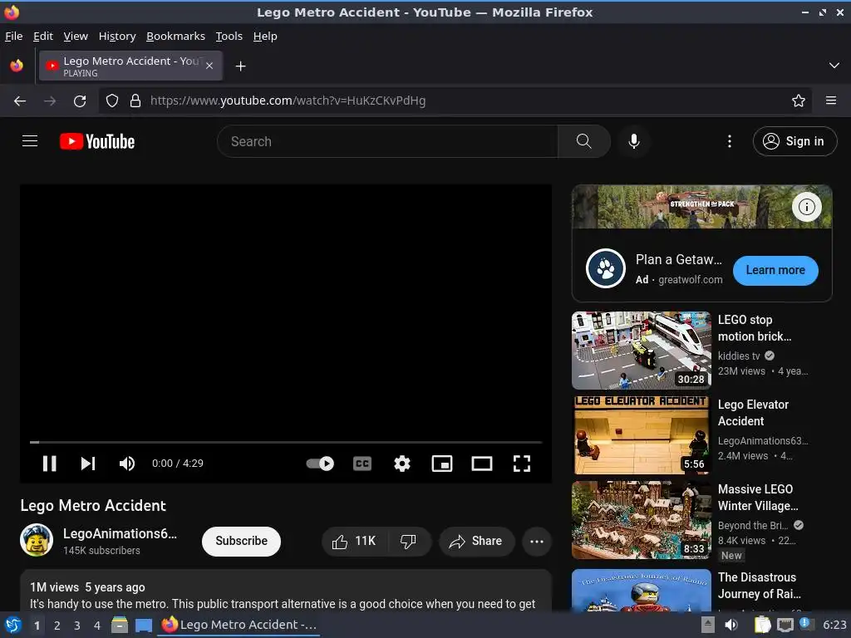Skip to the next video
The height and width of the screenshot is (638, 851).
(x=88, y=464)
